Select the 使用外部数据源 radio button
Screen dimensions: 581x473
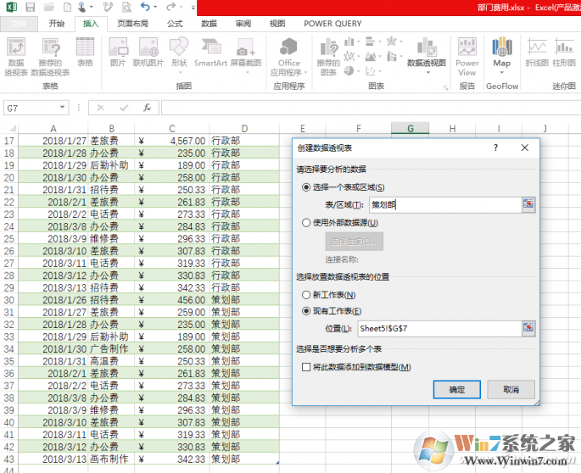[306, 222]
